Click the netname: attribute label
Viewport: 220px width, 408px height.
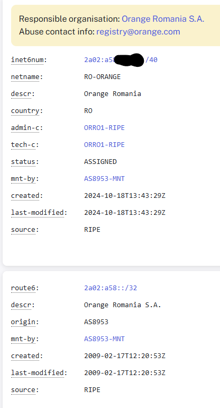pyautogui.click(x=27, y=77)
